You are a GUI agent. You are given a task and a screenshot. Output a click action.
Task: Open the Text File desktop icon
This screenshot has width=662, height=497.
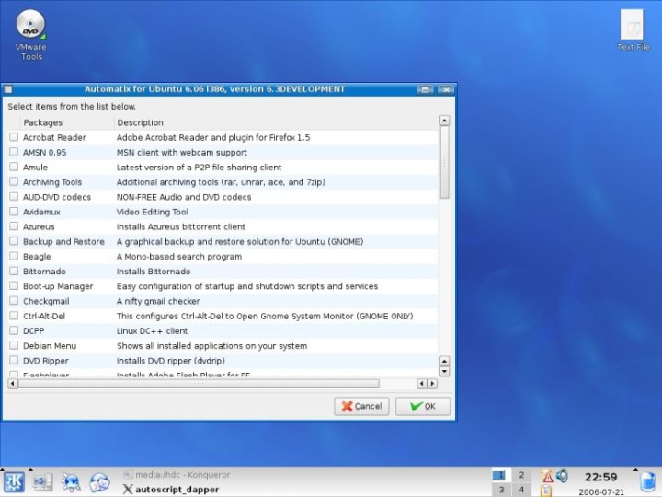click(x=633, y=30)
